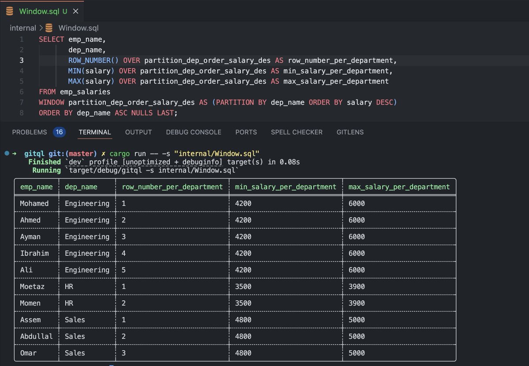Click the 5000 value in Abdullal row

pyautogui.click(x=357, y=336)
